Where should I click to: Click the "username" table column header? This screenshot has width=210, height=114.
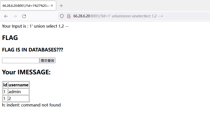pos(19,85)
